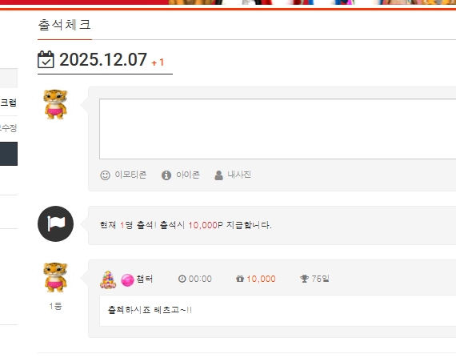The image size is (456, 358).
Task: Click the colorful egg level badge icon
Action: [108, 280]
